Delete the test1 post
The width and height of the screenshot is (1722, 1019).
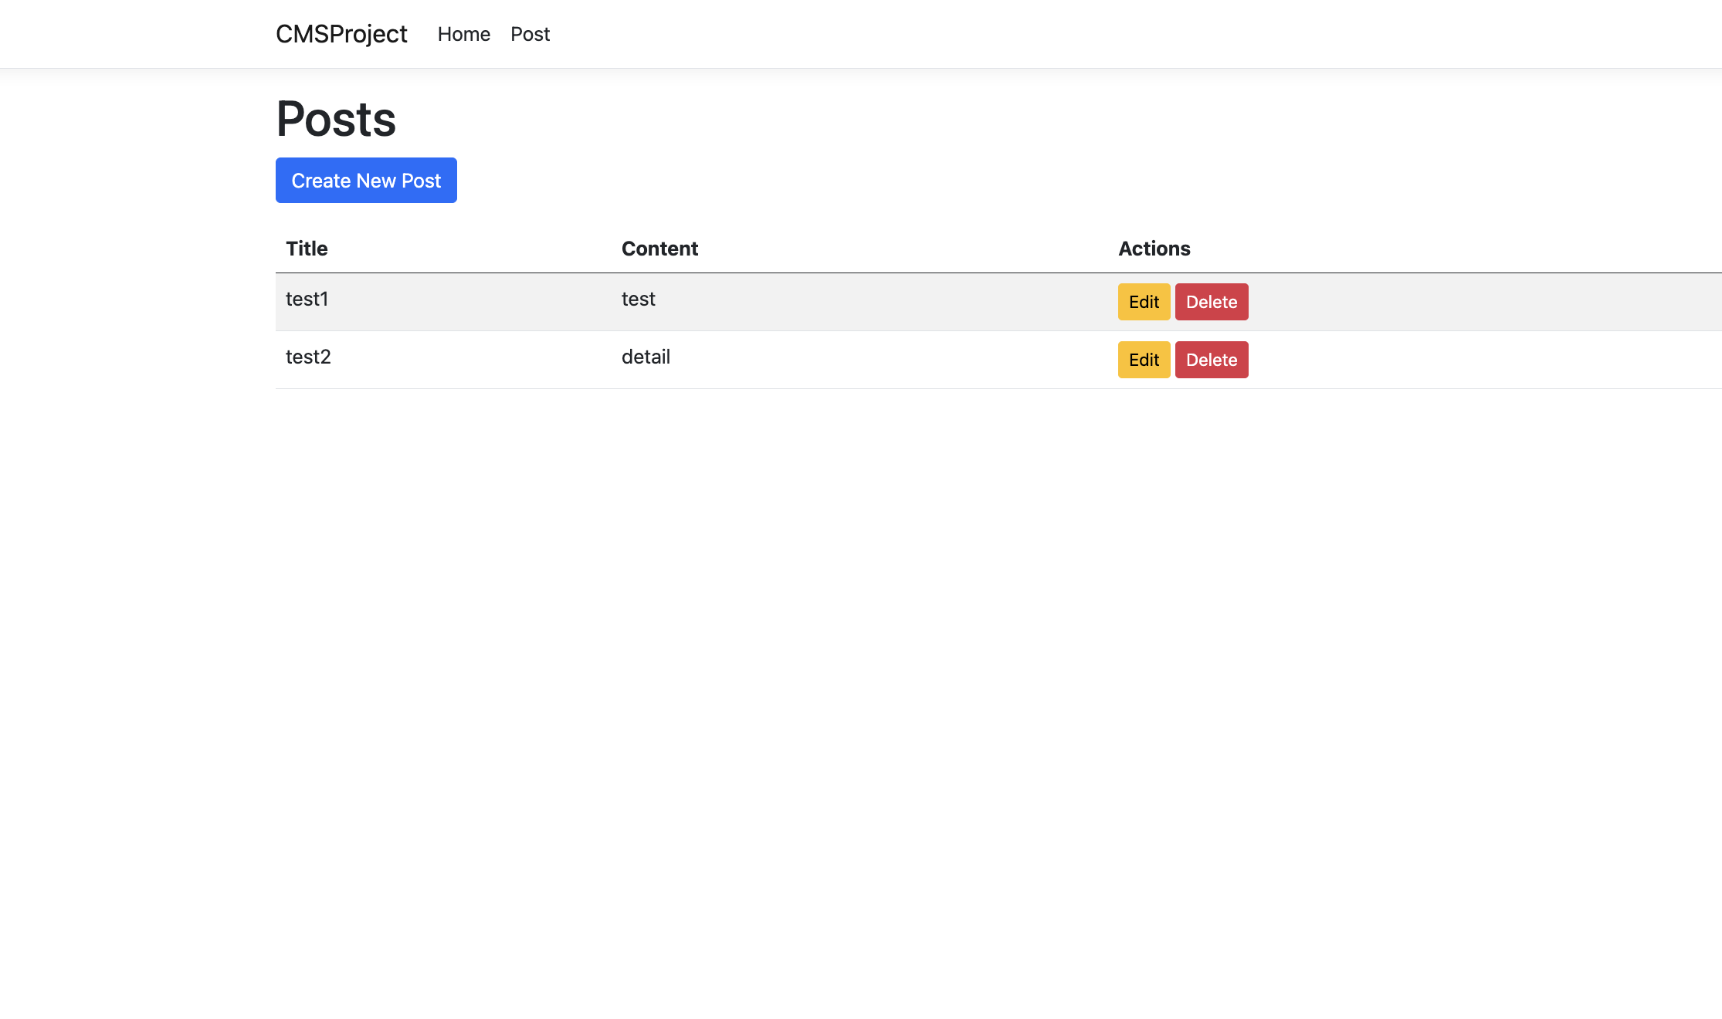[1211, 302]
